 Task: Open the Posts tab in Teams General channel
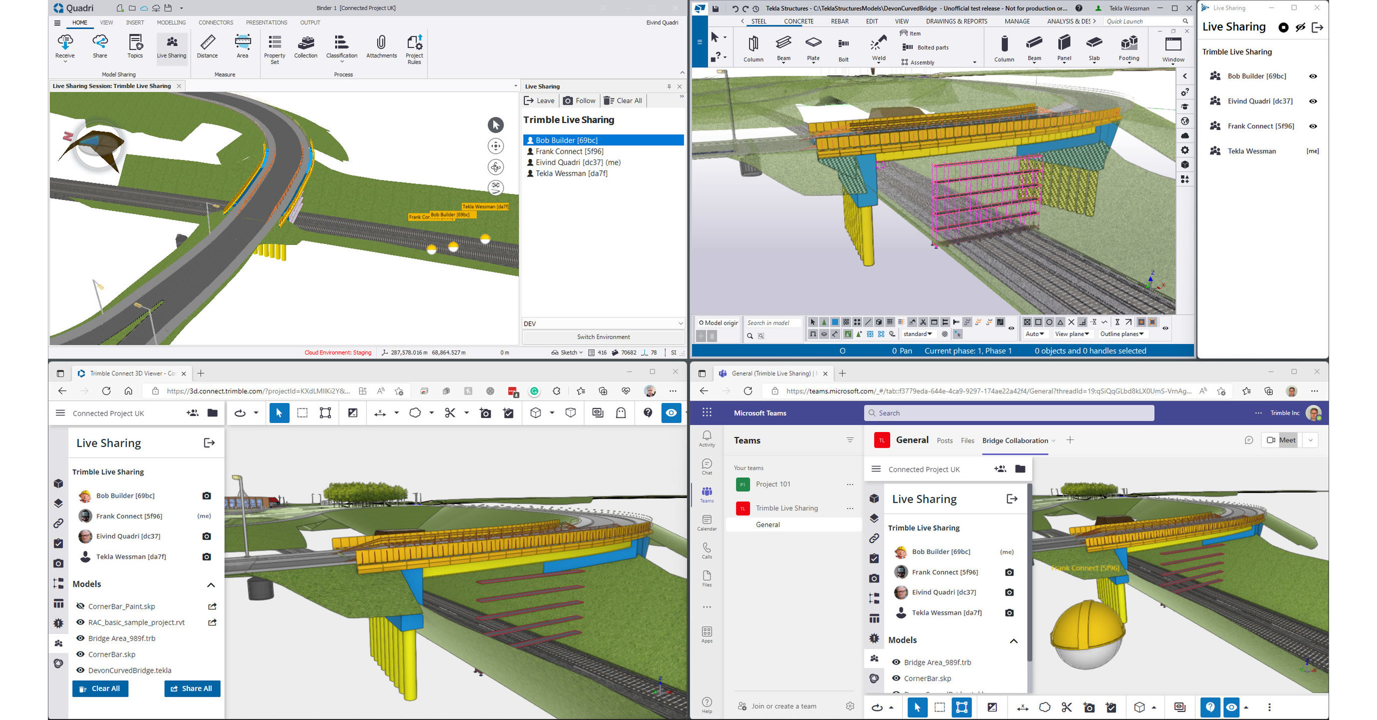pyautogui.click(x=945, y=440)
